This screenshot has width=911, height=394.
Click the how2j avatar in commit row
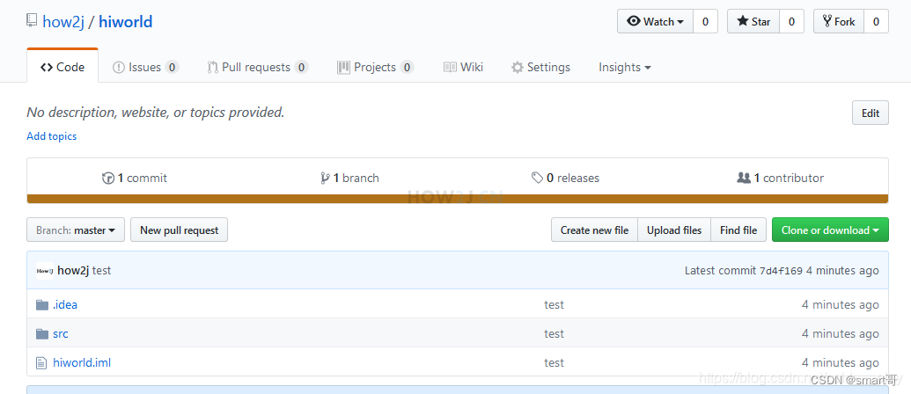[45, 270]
